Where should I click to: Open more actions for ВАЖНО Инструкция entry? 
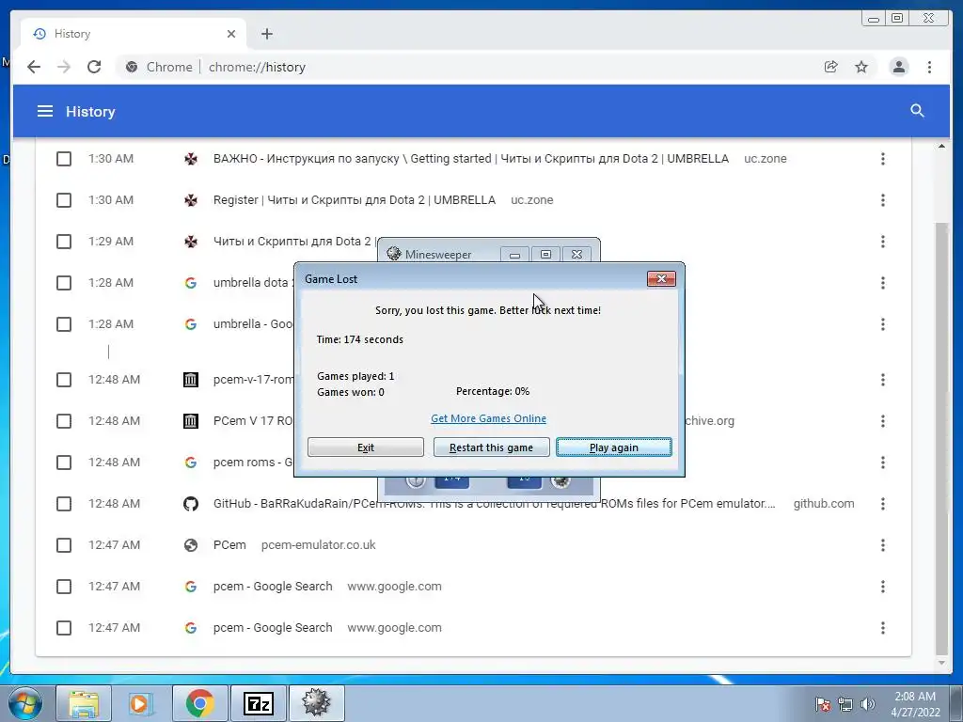pos(882,159)
